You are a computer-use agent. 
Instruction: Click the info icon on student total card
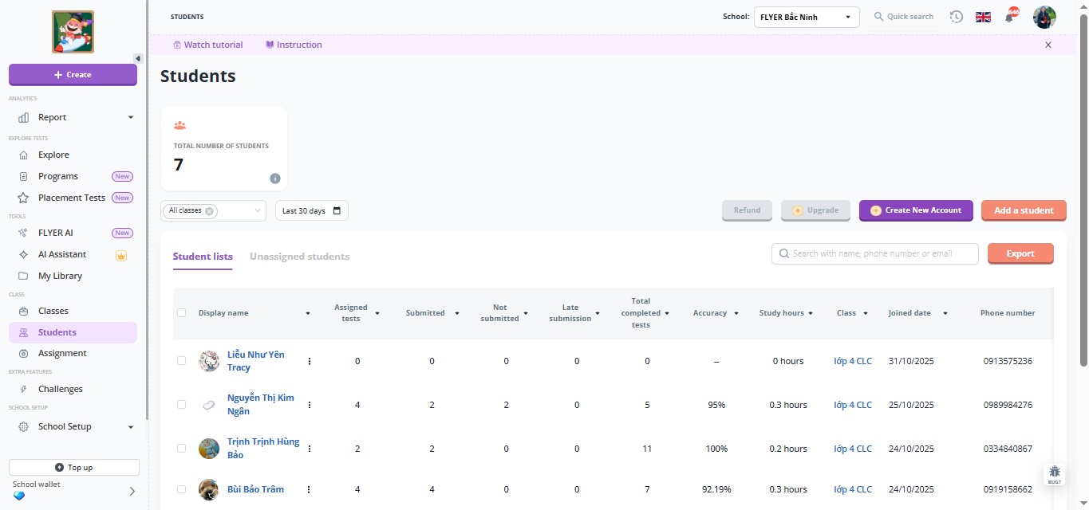pos(275,178)
